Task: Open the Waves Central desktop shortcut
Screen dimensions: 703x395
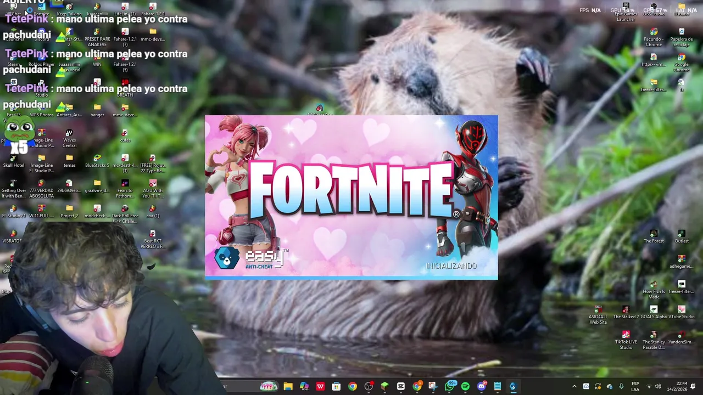Action: 69,138
